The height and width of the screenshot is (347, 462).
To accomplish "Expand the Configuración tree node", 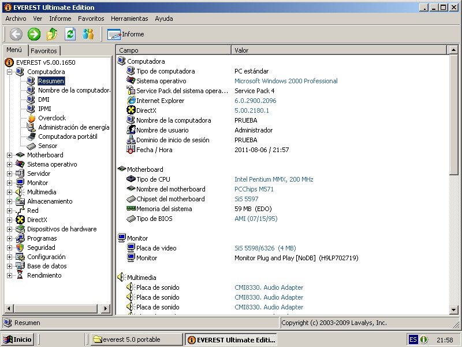I will click(9, 257).
